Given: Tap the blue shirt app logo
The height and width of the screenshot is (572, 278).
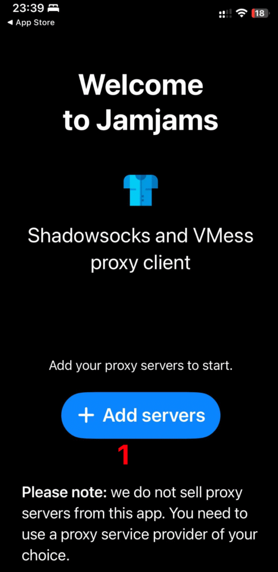Looking at the screenshot, I should point(141,190).
